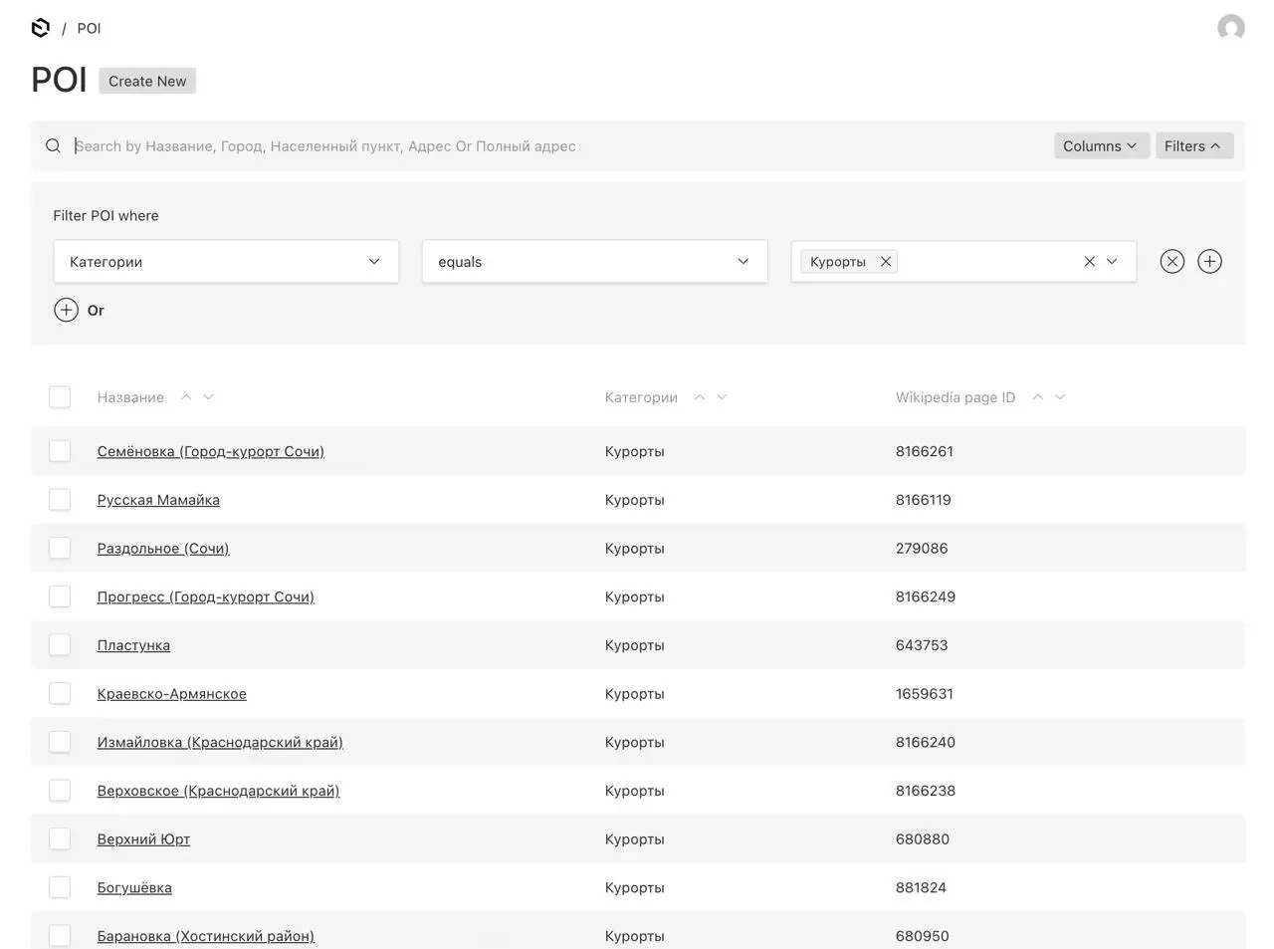The image size is (1274, 949).
Task: Add an Or filter group
Action: pyautogui.click(x=80, y=310)
